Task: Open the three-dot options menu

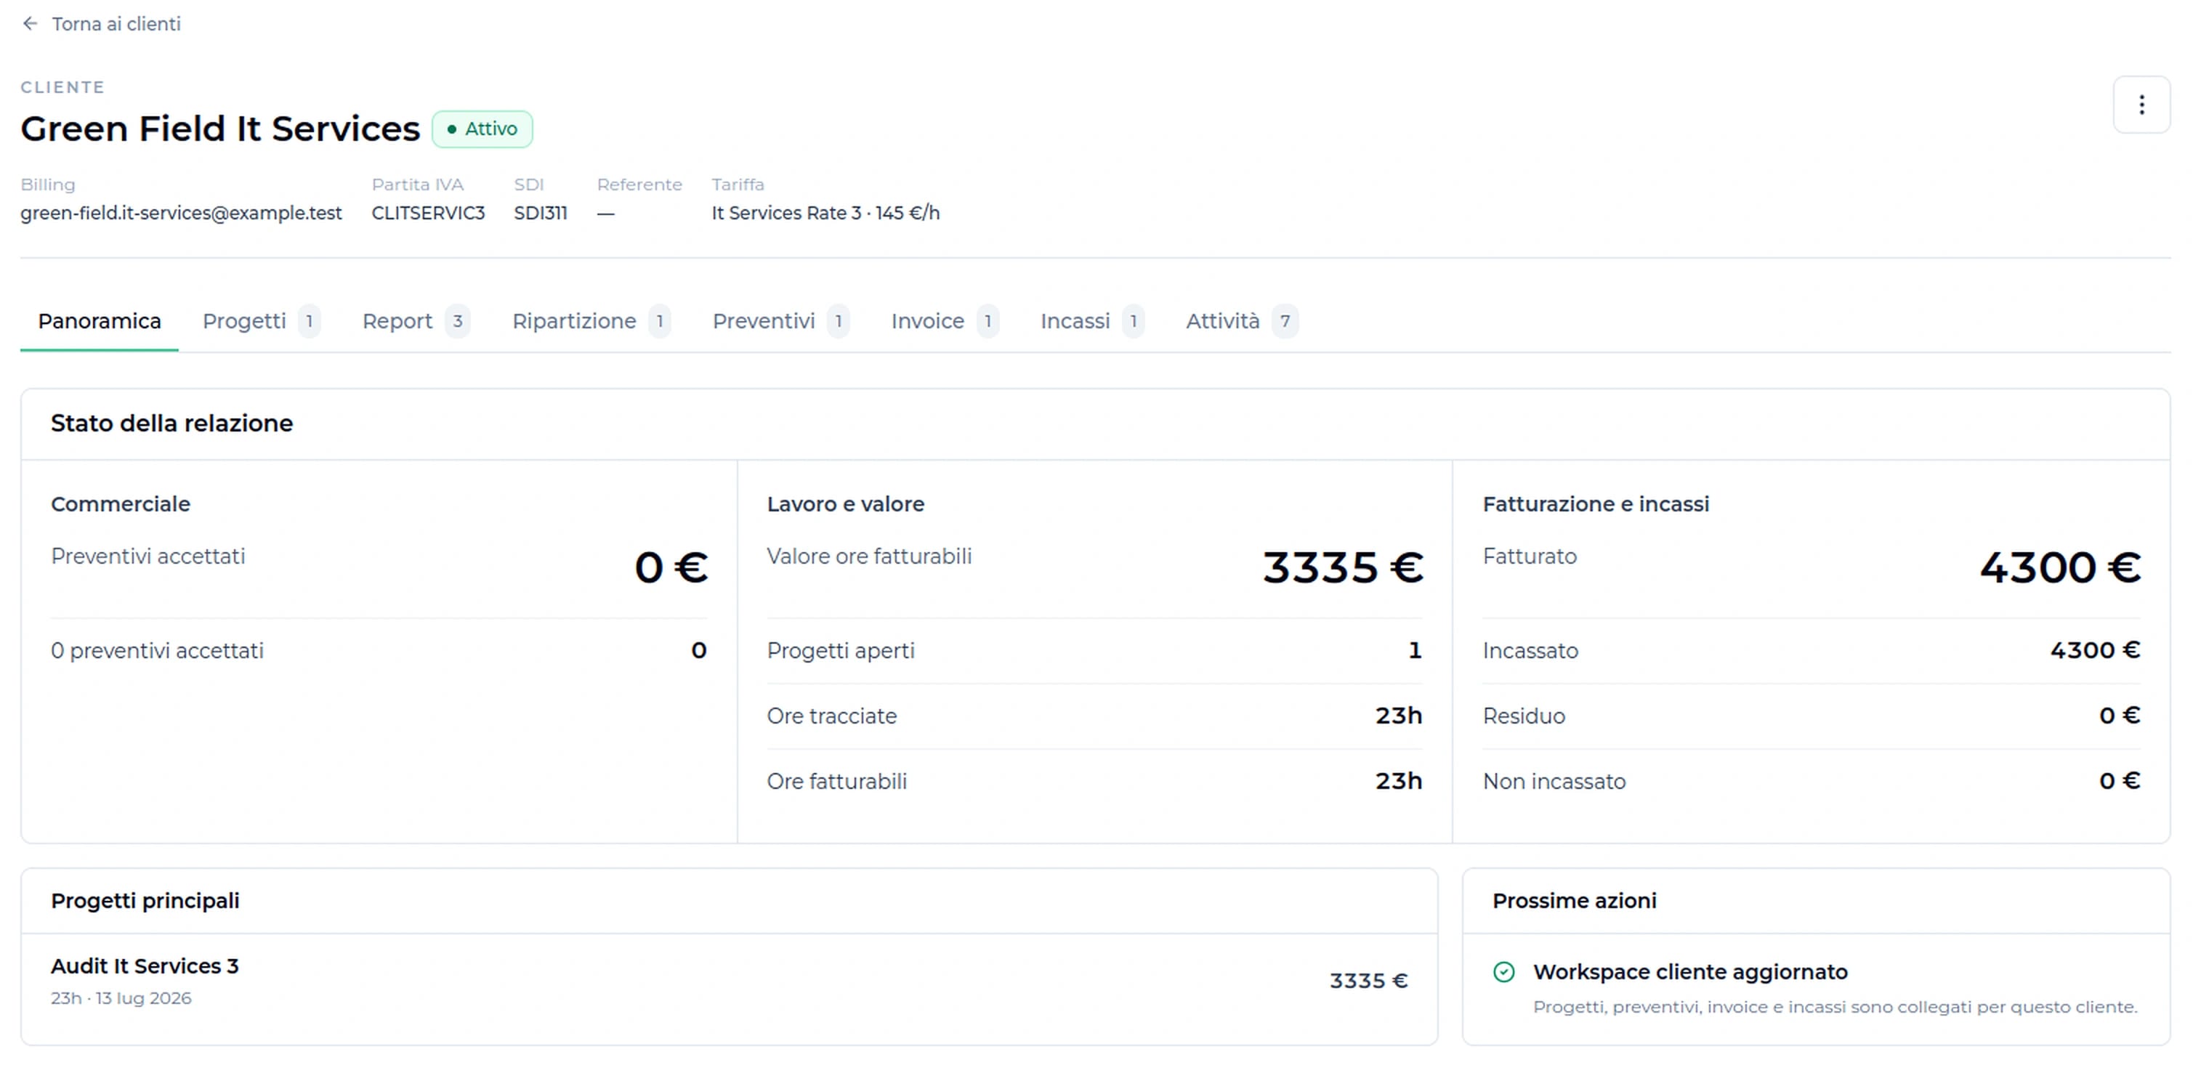Action: [2141, 105]
